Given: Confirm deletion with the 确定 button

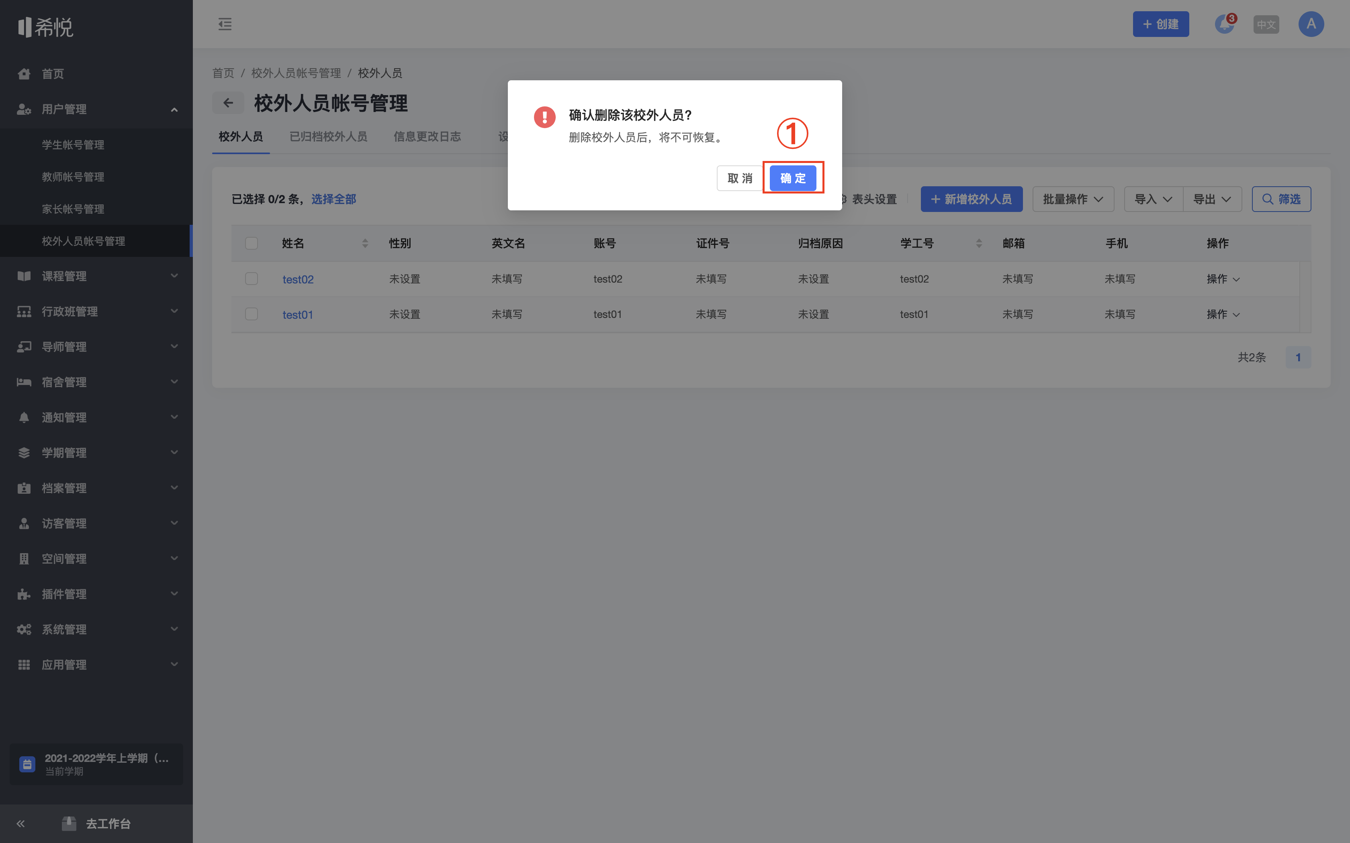Looking at the screenshot, I should (793, 178).
